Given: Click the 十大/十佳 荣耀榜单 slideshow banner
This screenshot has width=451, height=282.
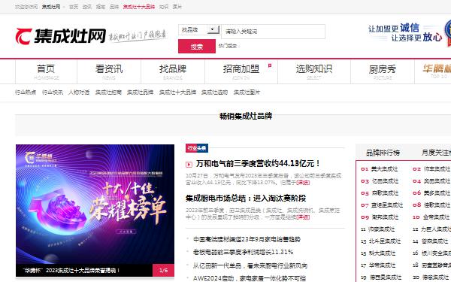Looking at the screenshot, I should 95,205.
